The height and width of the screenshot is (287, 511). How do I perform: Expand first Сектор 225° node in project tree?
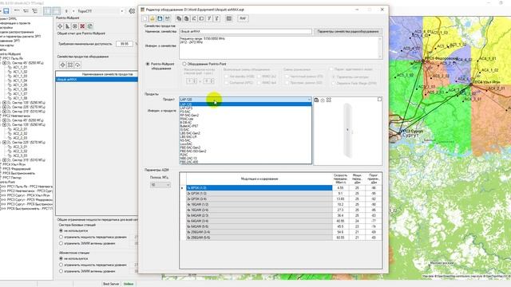pyautogui.click(x=4, y=107)
